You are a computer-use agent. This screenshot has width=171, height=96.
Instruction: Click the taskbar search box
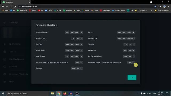pos(28,94)
